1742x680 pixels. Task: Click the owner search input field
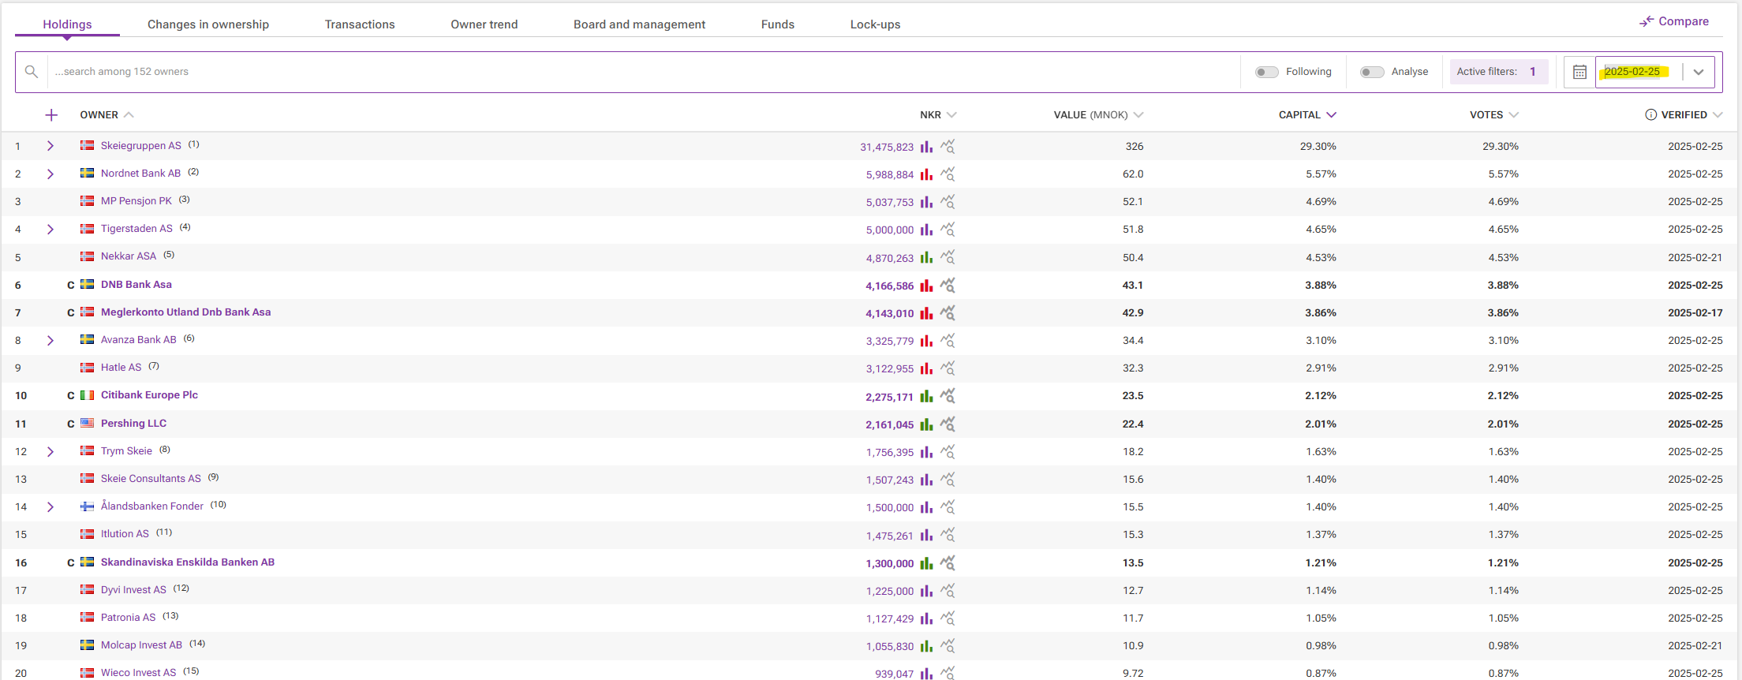tap(643, 72)
